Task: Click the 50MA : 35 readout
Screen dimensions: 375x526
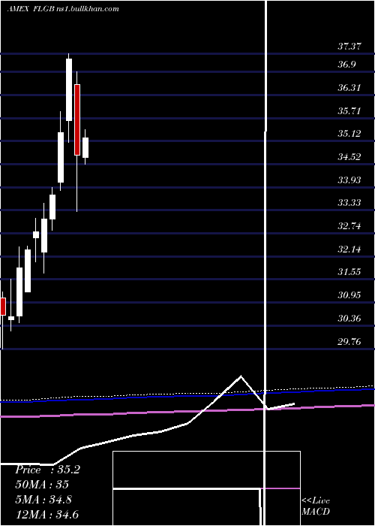Action: pyautogui.click(x=42, y=485)
